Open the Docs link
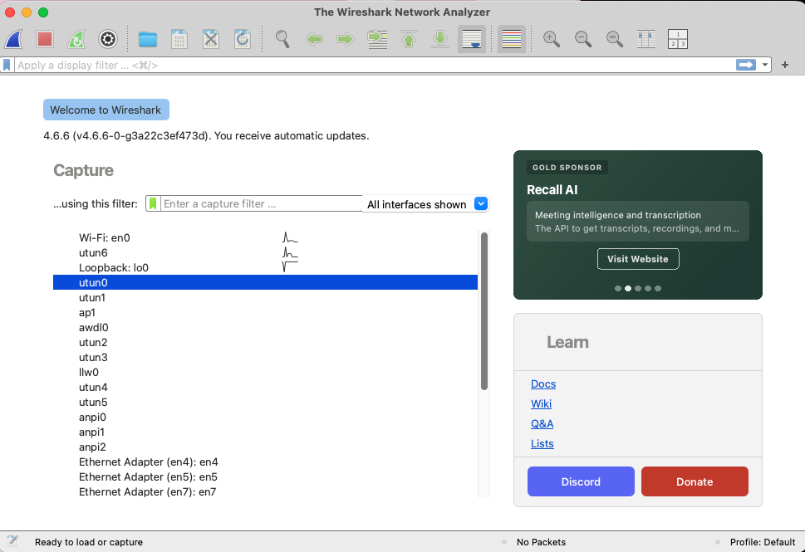805x552 pixels. [x=543, y=383]
